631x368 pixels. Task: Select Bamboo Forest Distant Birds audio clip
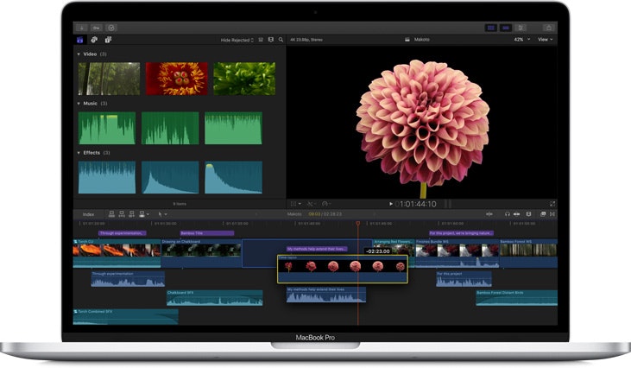517,298
